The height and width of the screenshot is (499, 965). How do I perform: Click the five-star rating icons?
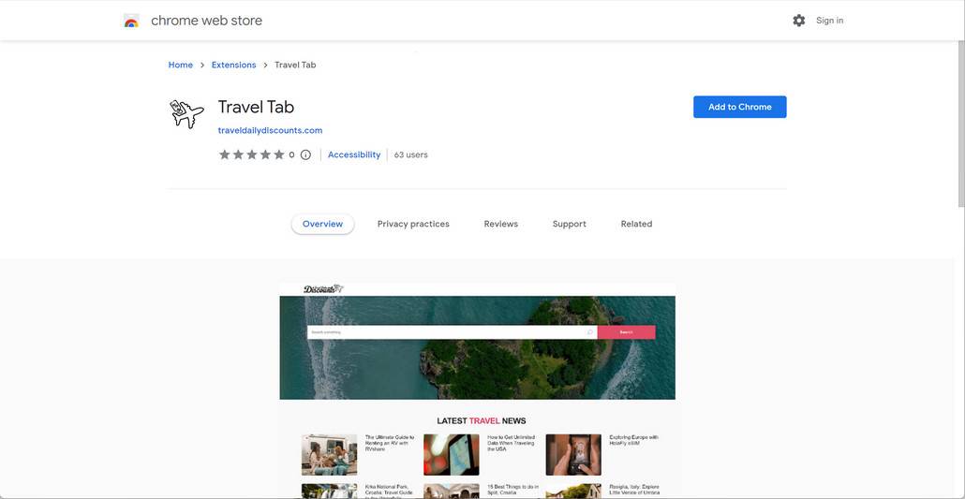point(252,154)
